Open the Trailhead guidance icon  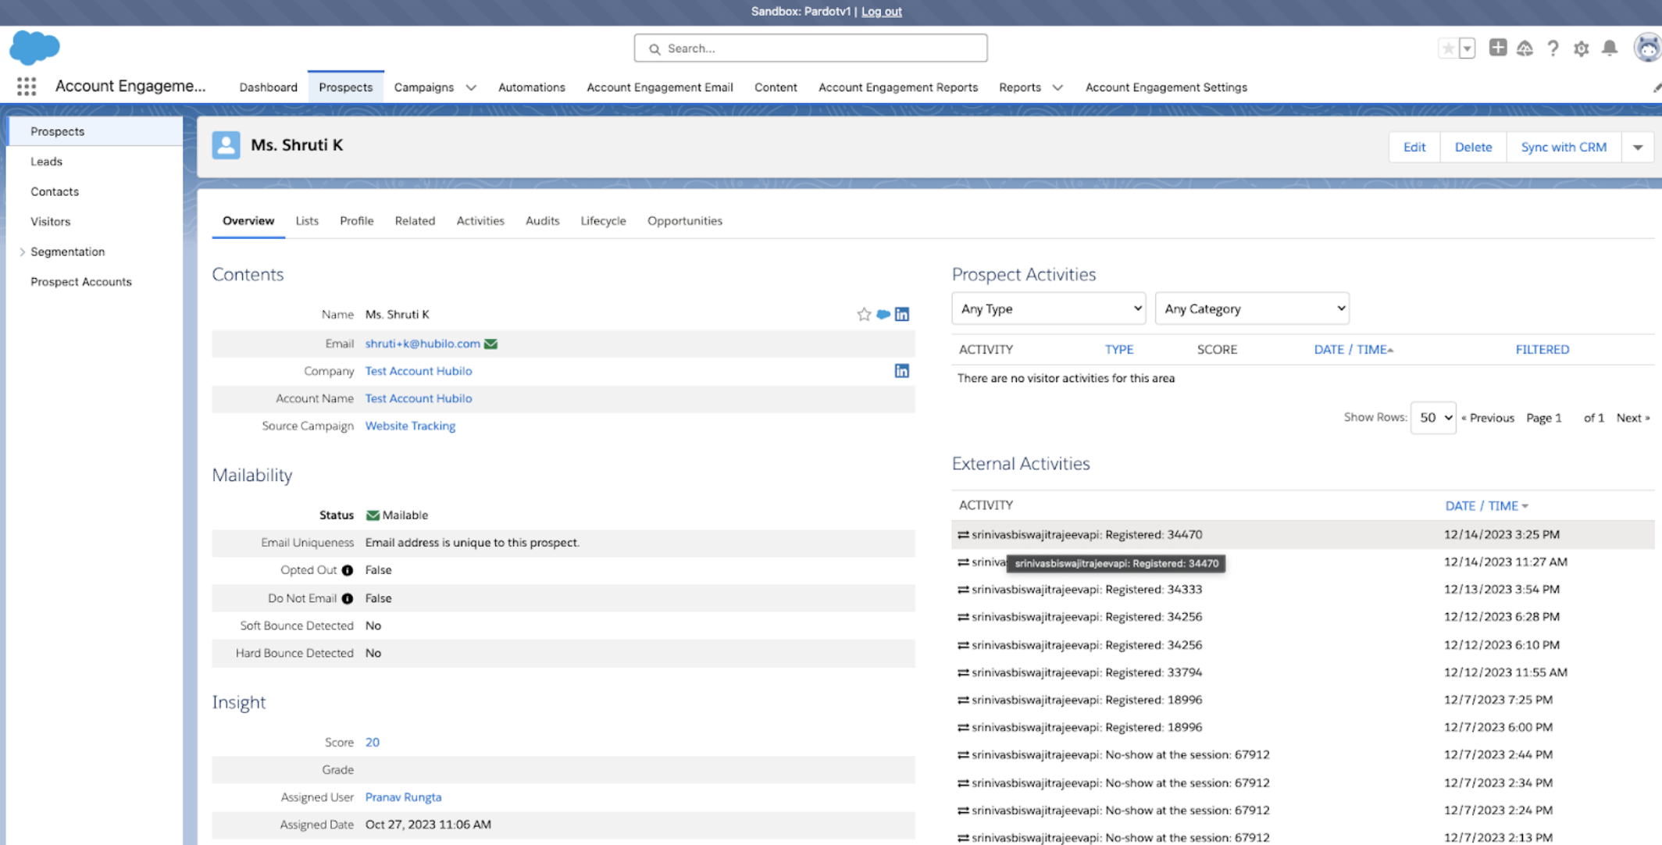pyautogui.click(x=1525, y=48)
